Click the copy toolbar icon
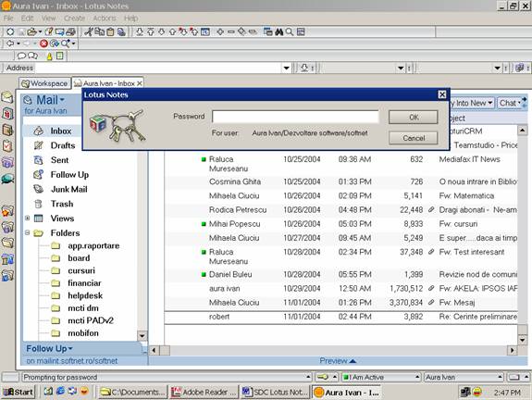This screenshot has height=400, width=532. pyautogui.click(x=99, y=31)
